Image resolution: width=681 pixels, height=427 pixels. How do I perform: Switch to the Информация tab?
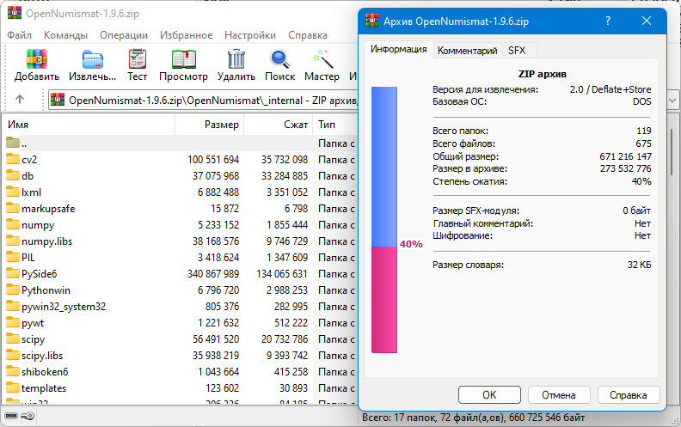tap(398, 49)
